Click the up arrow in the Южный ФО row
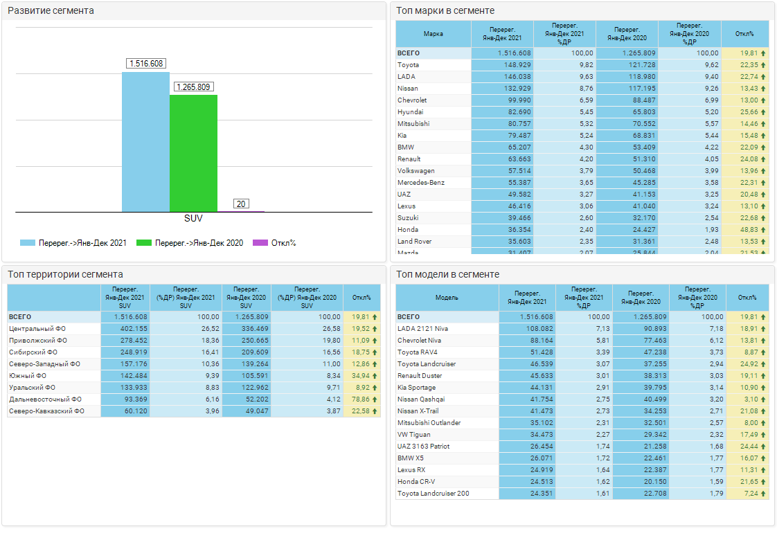 375,376
